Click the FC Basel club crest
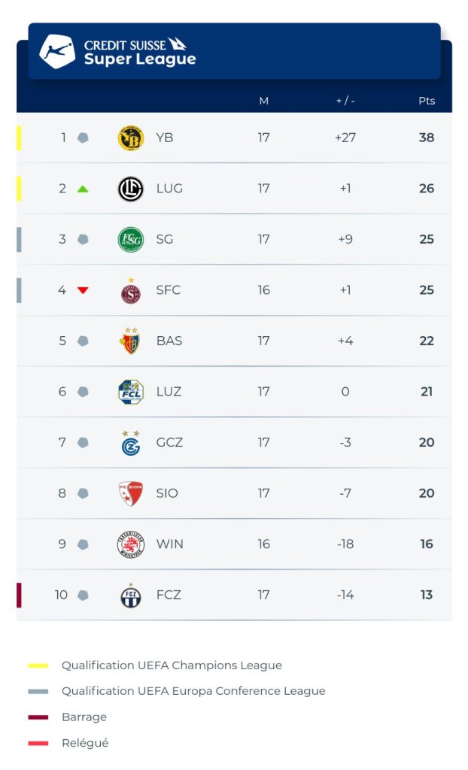The width and height of the screenshot is (468, 770). pos(131,341)
